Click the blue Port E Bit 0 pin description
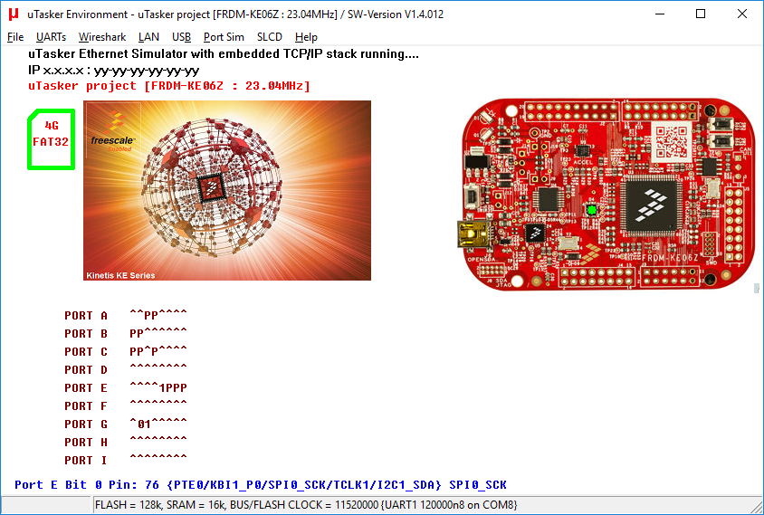The height and width of the screenshot is (515, 764). [260, 485]
